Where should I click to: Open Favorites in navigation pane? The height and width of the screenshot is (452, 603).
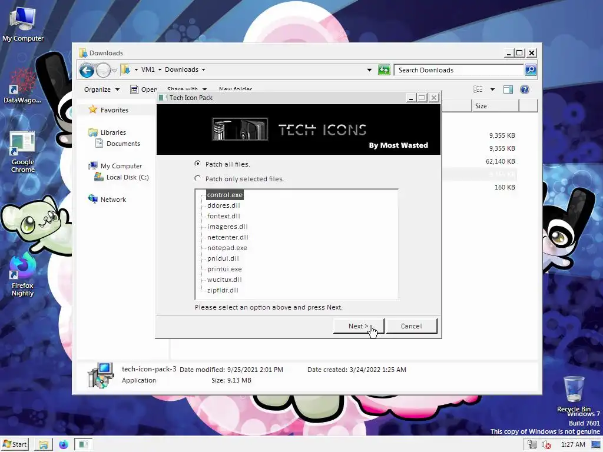pos(109,110)
